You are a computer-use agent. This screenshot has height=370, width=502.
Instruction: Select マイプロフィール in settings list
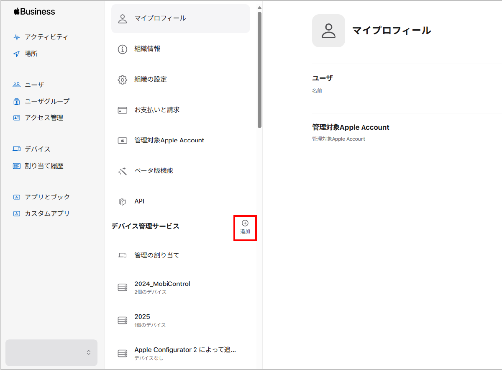[x=181, y=18]
